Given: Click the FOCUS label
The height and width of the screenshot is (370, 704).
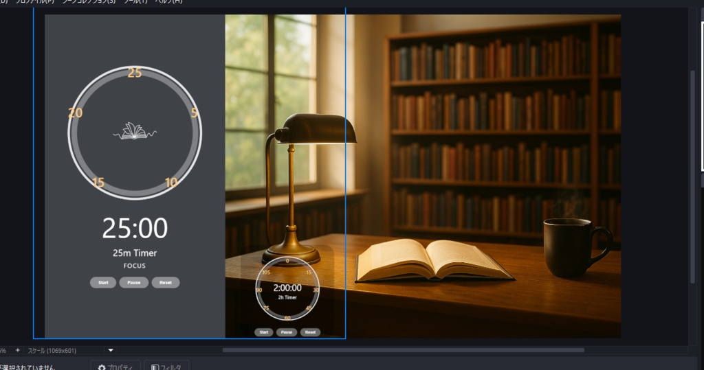Looking at the screenshot, I should pyautogui.click(x=135, y=266).
